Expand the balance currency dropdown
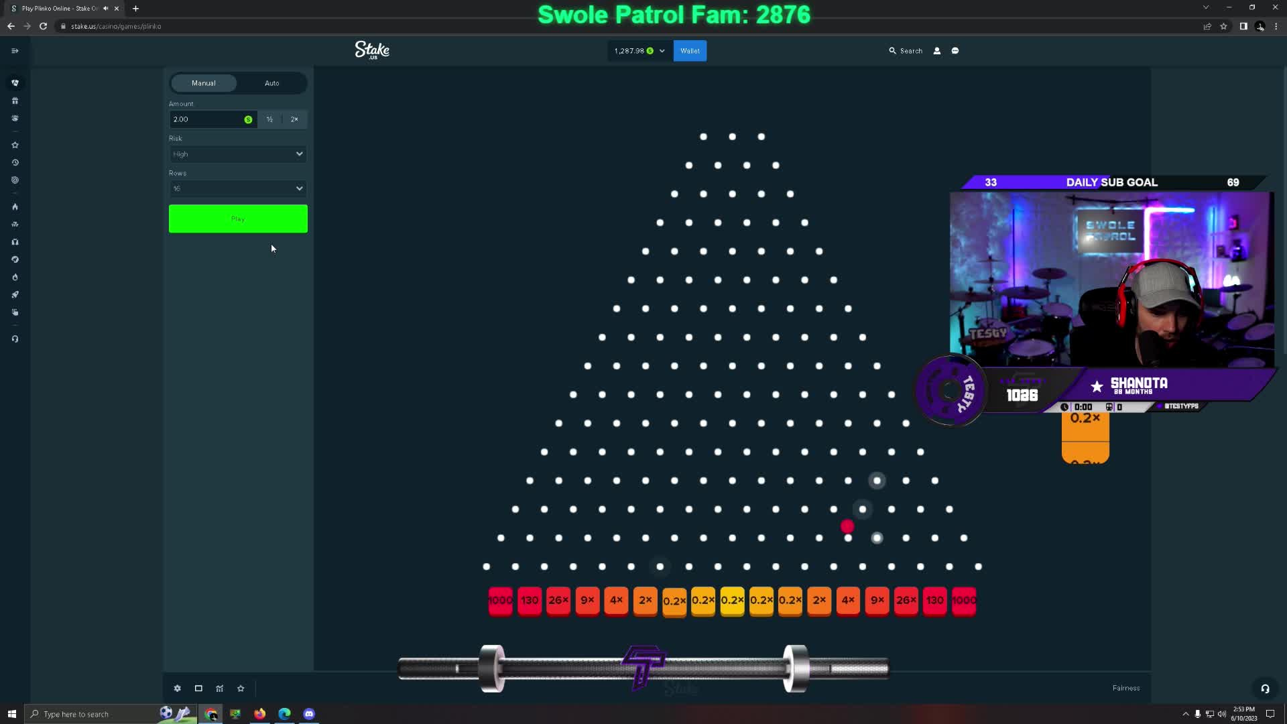 [x=662, y=51]
